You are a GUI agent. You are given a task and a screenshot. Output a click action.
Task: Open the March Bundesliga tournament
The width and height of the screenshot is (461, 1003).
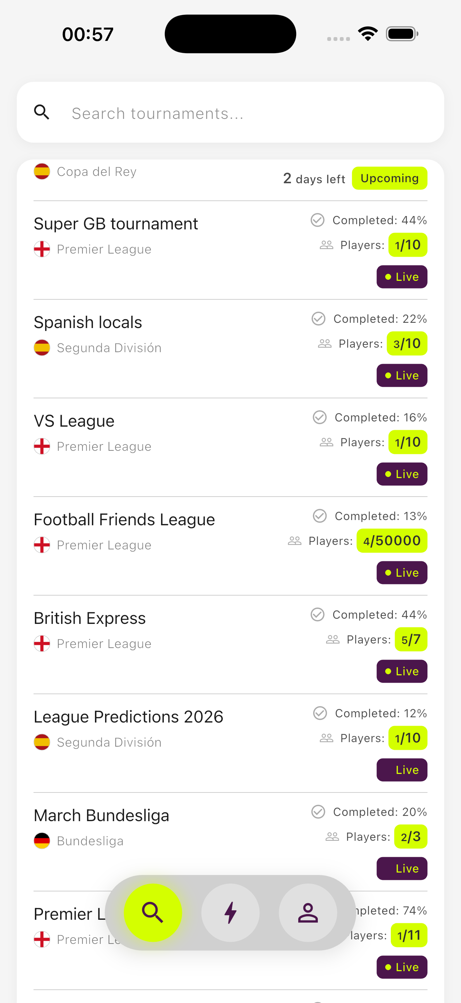(230, 842)
